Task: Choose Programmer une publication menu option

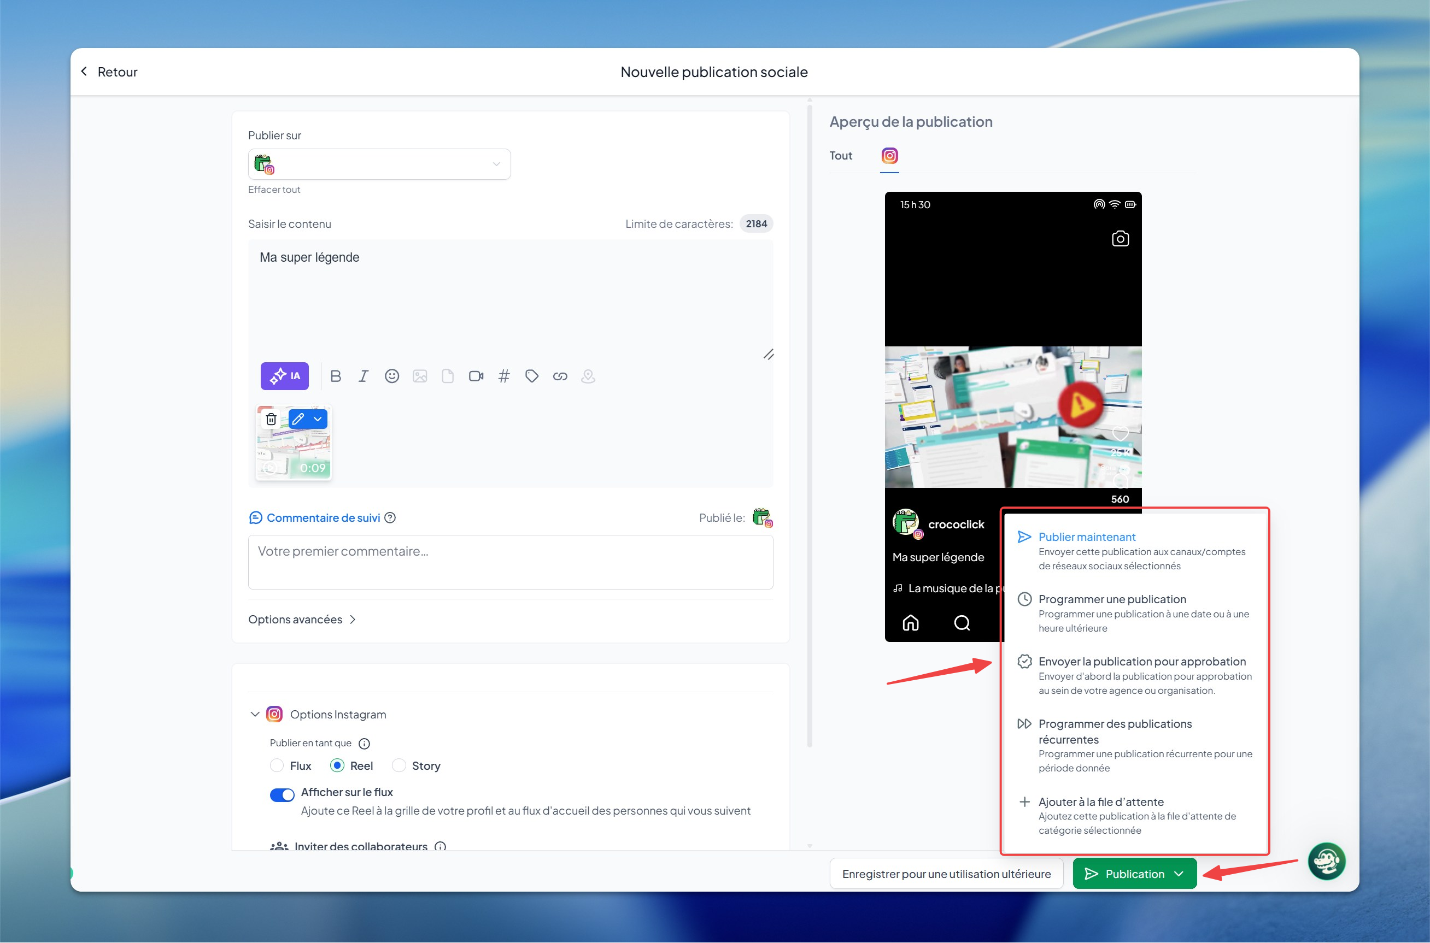Action: (1136, 613)
